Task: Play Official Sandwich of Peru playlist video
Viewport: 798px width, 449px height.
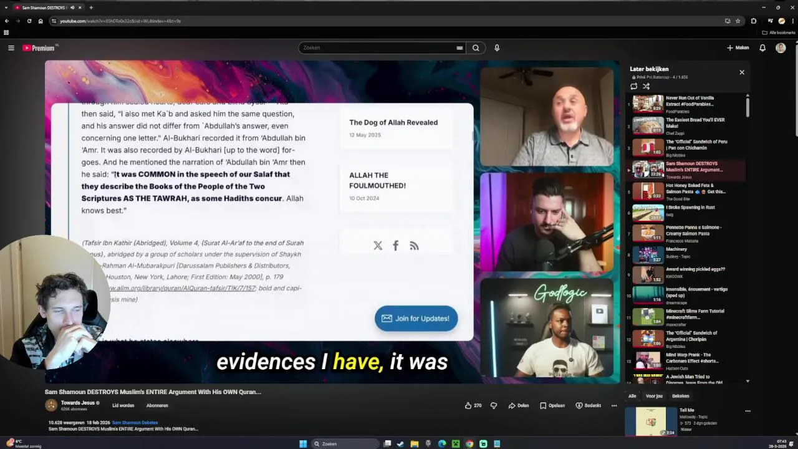Action: tap(686, 148)
